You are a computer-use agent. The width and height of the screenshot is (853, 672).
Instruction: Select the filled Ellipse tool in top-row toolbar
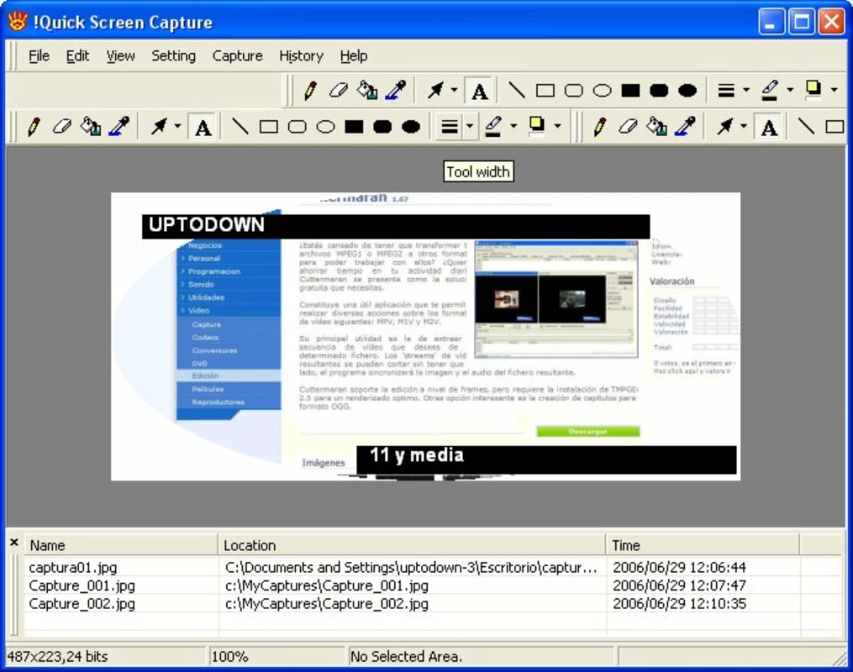687,91
